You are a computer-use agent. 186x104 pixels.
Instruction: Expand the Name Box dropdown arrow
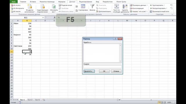coord(43,18)
